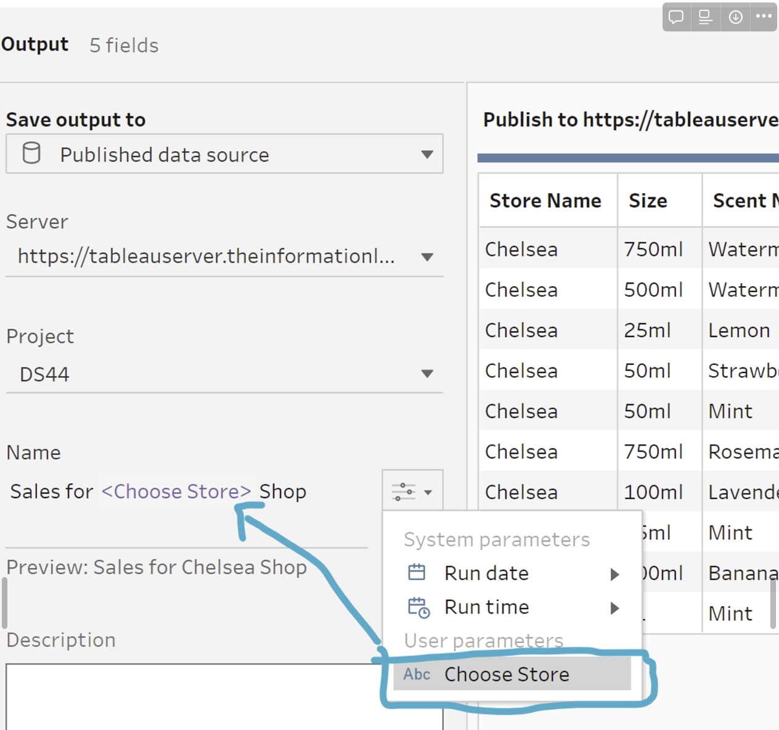Click the Abc icon beside Choose Store
The width and height of the screenshot is (779, 730).
pos(417,674)
